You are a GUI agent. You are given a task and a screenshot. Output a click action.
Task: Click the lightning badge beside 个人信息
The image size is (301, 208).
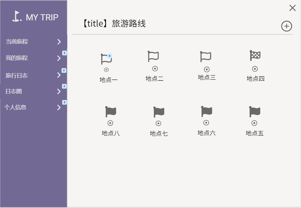pos(65,102)
